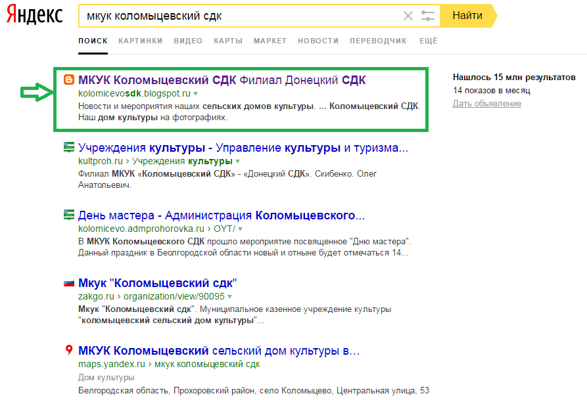Click Blogger favicon of kolomicevosdk result
The width and height of the screenshot is (587, 400).
[x=69, y=79]
